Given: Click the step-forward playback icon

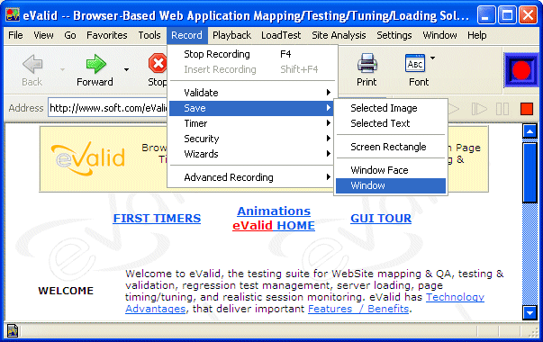Looking at the screenshot, I should tap(479, 109).
